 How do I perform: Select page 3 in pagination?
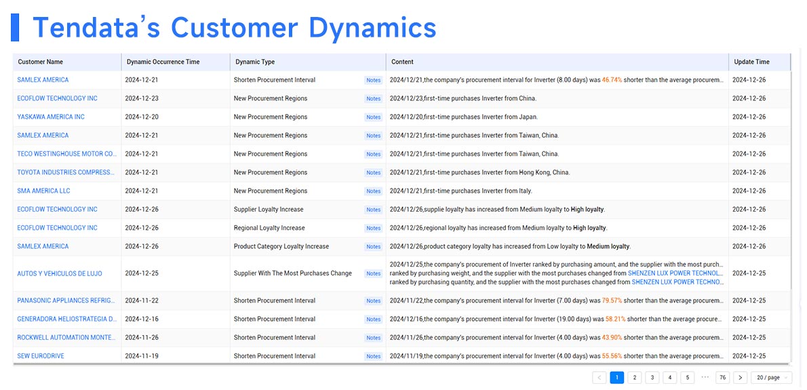coord(652,378)
